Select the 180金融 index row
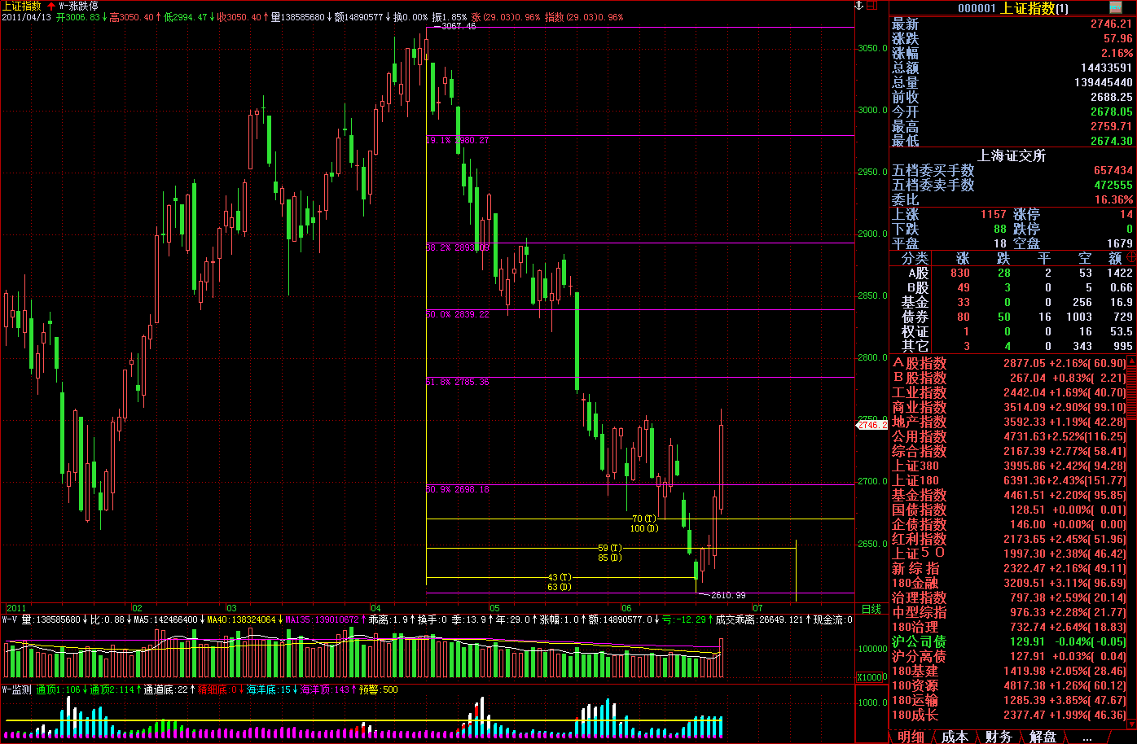This screenshot has height=744, width=1137. (915, 584)
